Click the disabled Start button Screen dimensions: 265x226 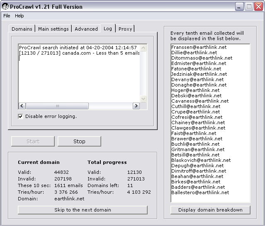click(33, 141)
